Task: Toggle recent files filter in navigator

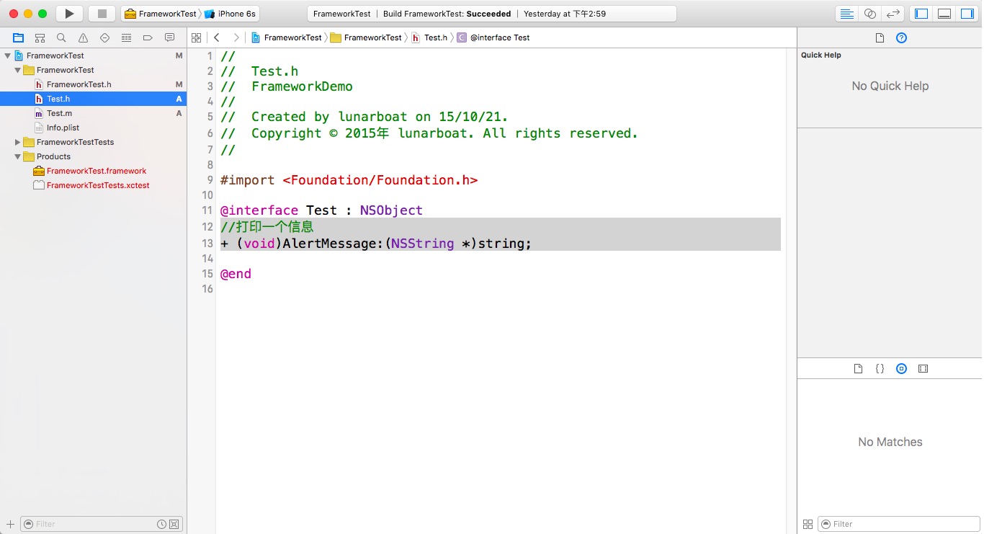Action: (x=161, y=524)
